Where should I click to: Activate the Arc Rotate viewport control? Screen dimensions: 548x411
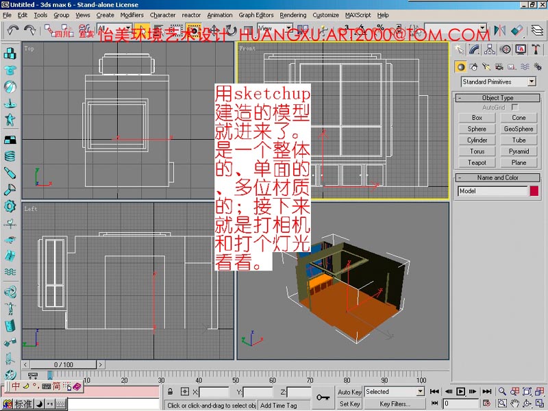pos(527,403)
